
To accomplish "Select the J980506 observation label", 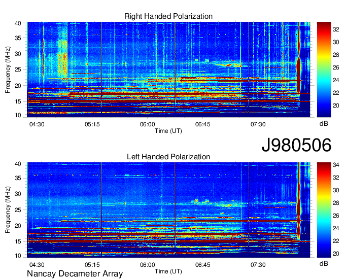I will point(296,145).
